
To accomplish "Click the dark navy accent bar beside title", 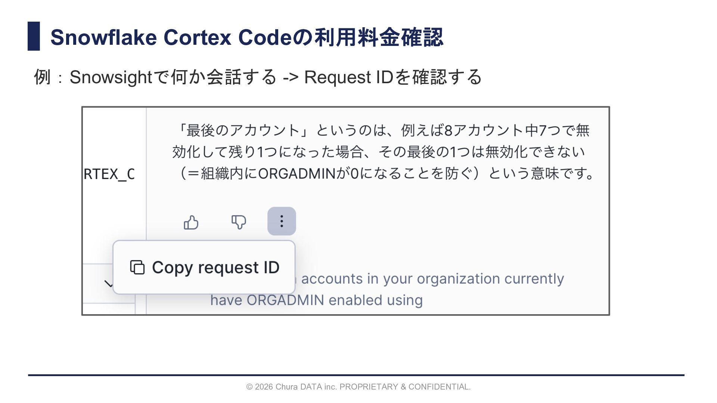I will (x=34, y=36).
